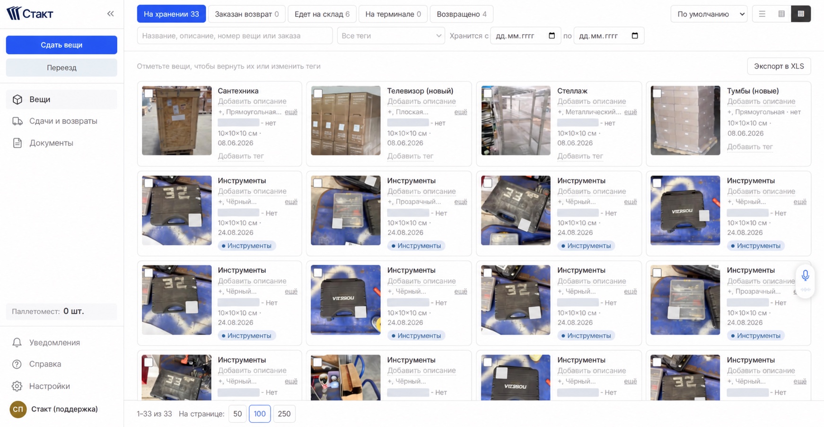Click the Стакт logo
This screenshot has height=427, width=824.
[x=30, y=13]
